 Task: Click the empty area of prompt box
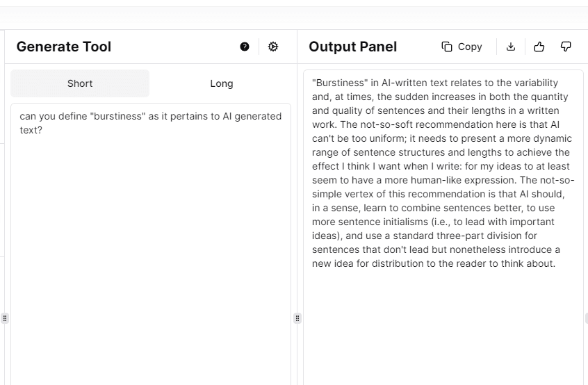(x=150, y=264)
